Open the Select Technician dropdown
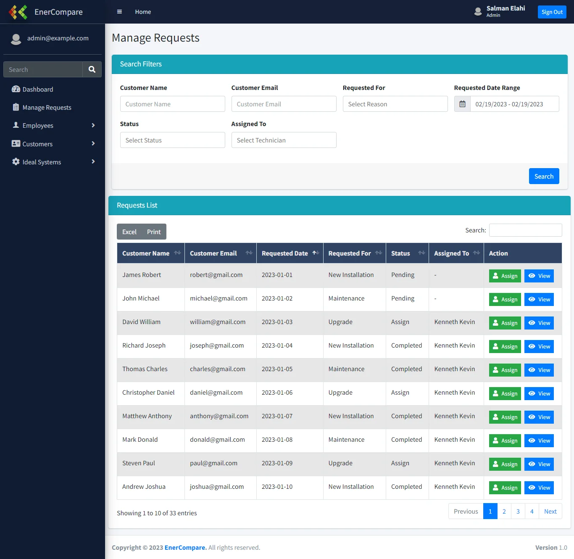 pyautogui.click(x=284, y=140)
